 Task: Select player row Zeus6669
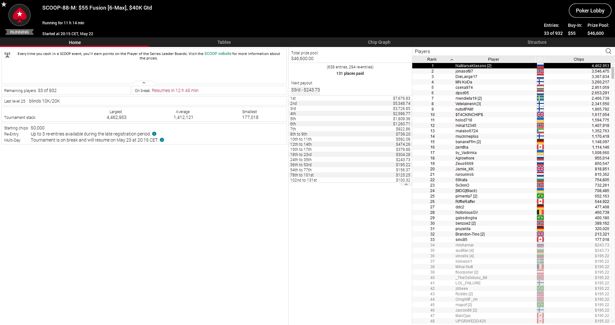click(x=511, y=164)
